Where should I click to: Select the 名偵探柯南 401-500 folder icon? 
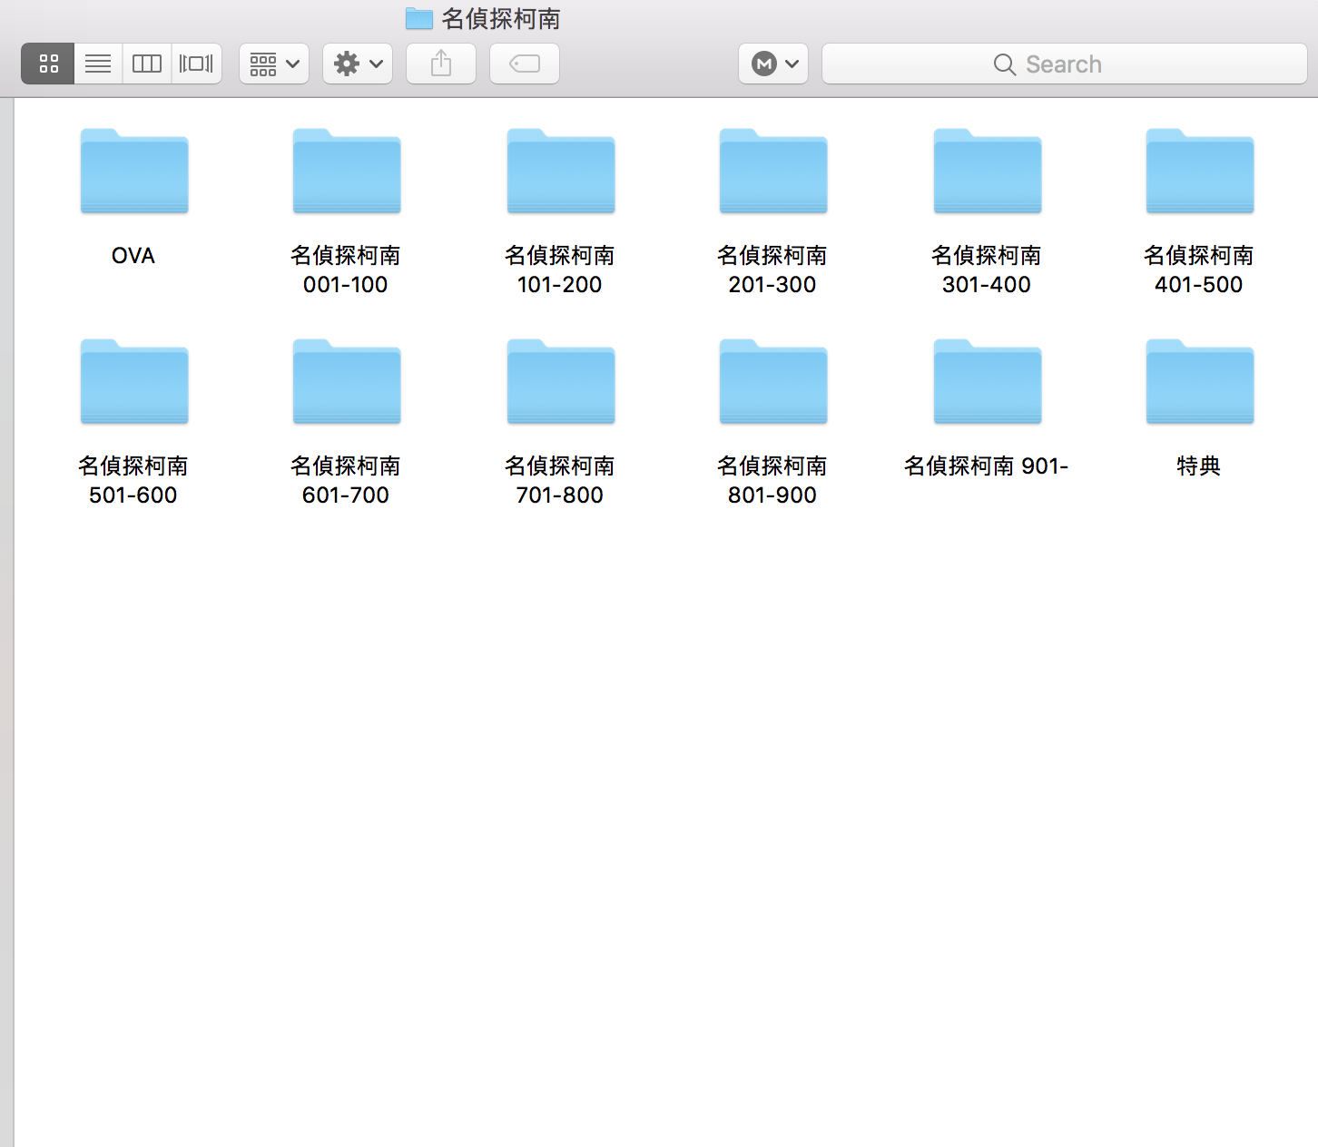tap(1200, 172)
